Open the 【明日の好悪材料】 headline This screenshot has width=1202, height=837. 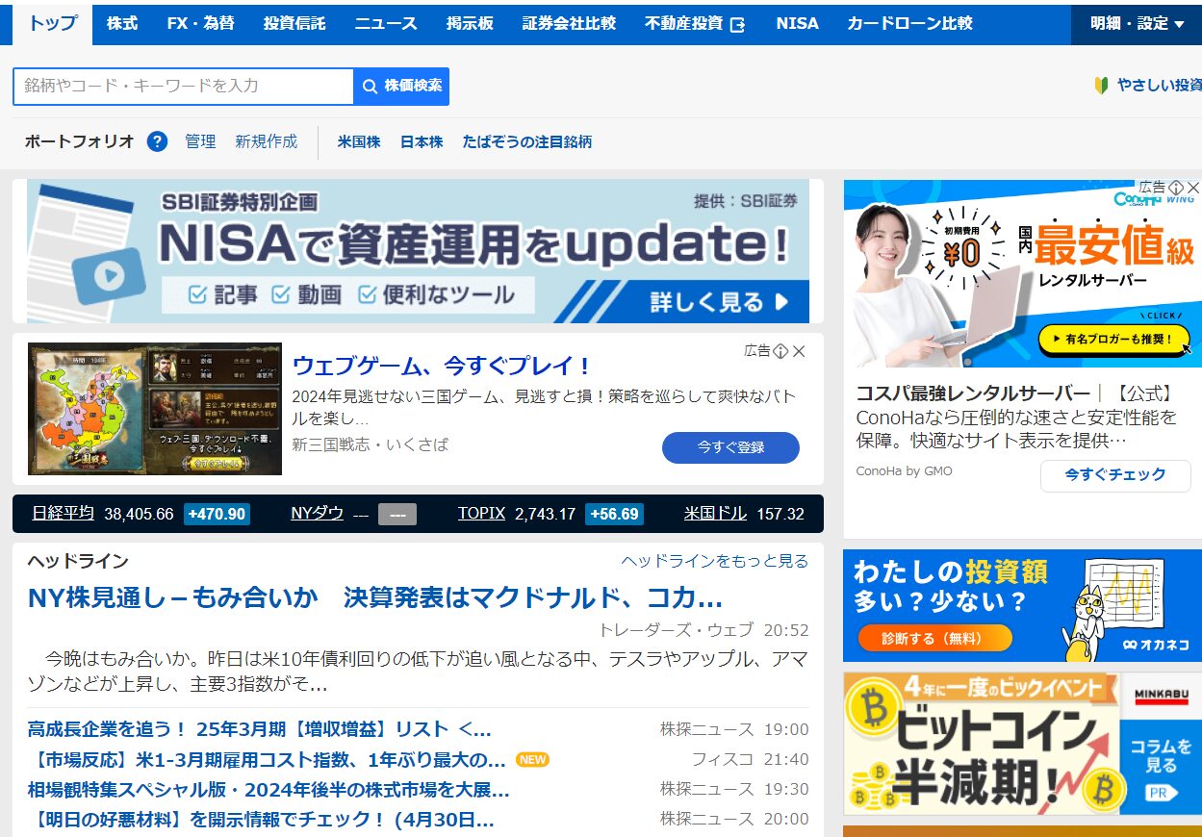[x=261, y=819]
